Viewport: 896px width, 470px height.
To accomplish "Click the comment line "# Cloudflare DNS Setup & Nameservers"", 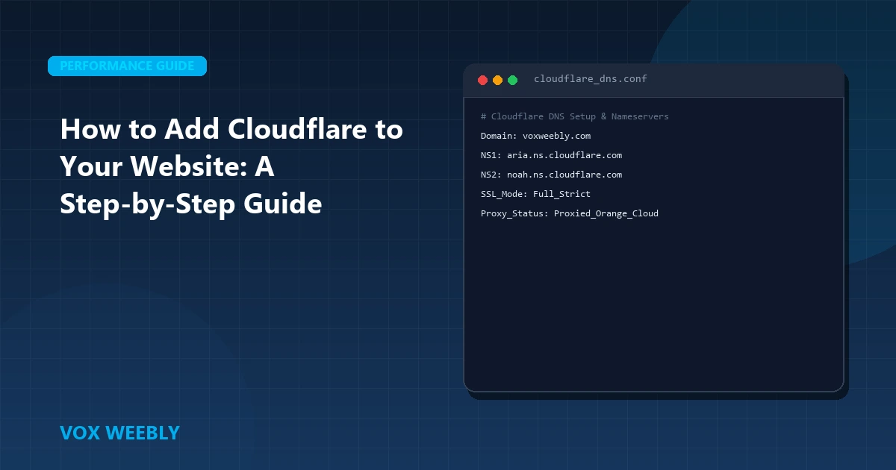I will 575,117.
